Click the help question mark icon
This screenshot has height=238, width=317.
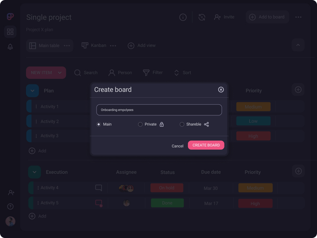(x=11, y=206)
